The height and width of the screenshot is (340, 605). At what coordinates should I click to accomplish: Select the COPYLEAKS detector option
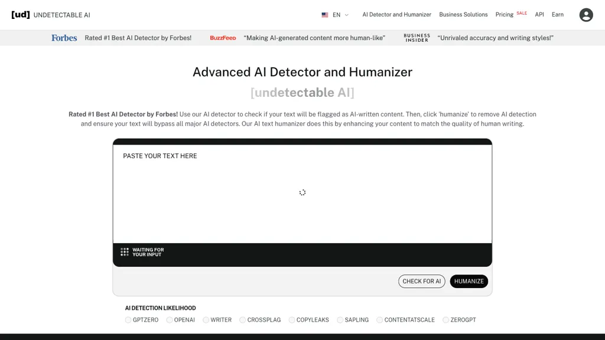[291, 319]
